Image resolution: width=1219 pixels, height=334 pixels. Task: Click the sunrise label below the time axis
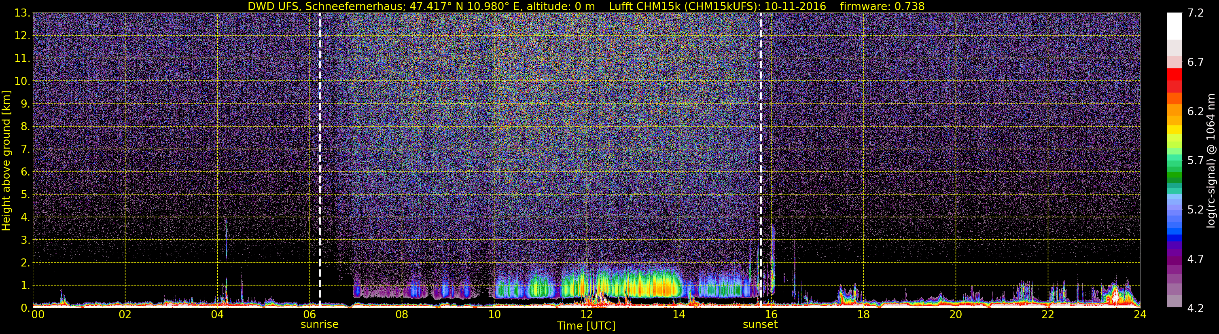pyautogui.click(x=320, y=325)
